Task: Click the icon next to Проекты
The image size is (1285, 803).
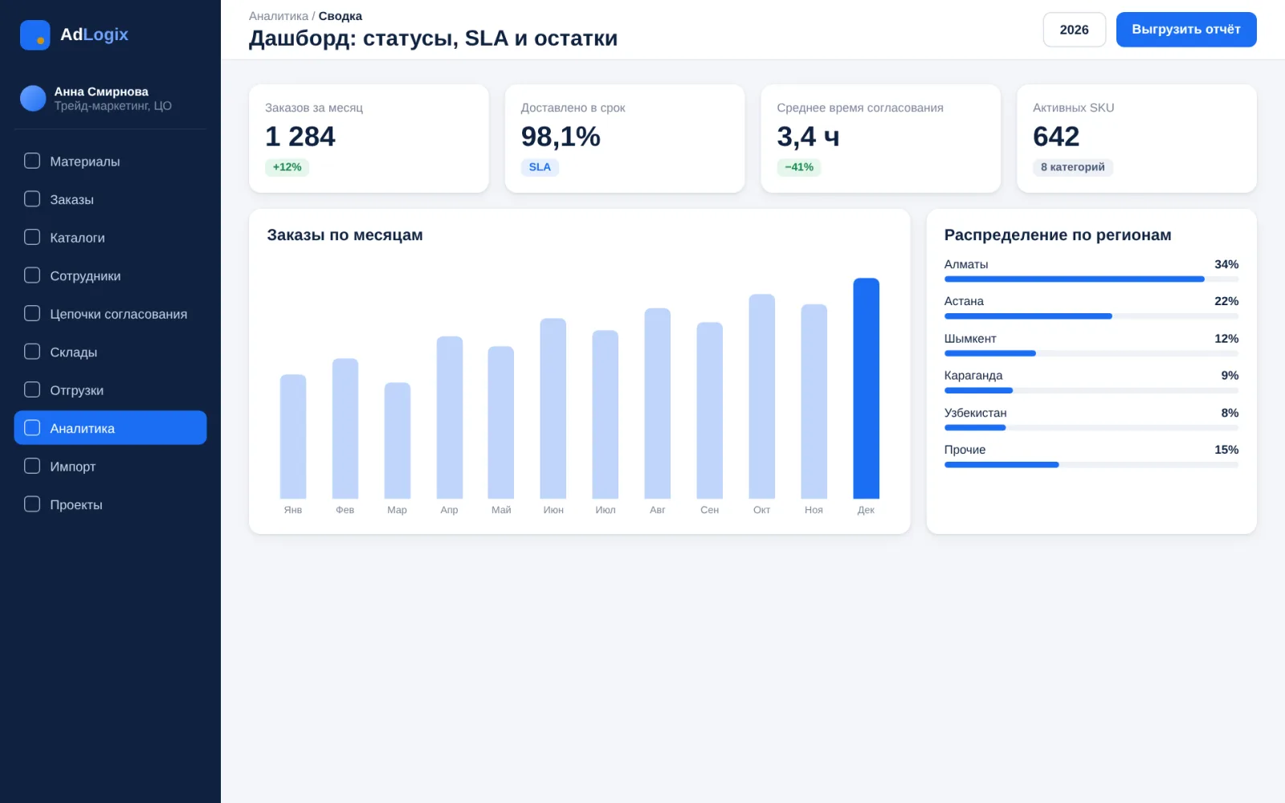Action: coord(32,503)
